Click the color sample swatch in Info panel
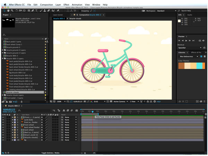Screen dimensions: 208x156 (x=179, y=21)
